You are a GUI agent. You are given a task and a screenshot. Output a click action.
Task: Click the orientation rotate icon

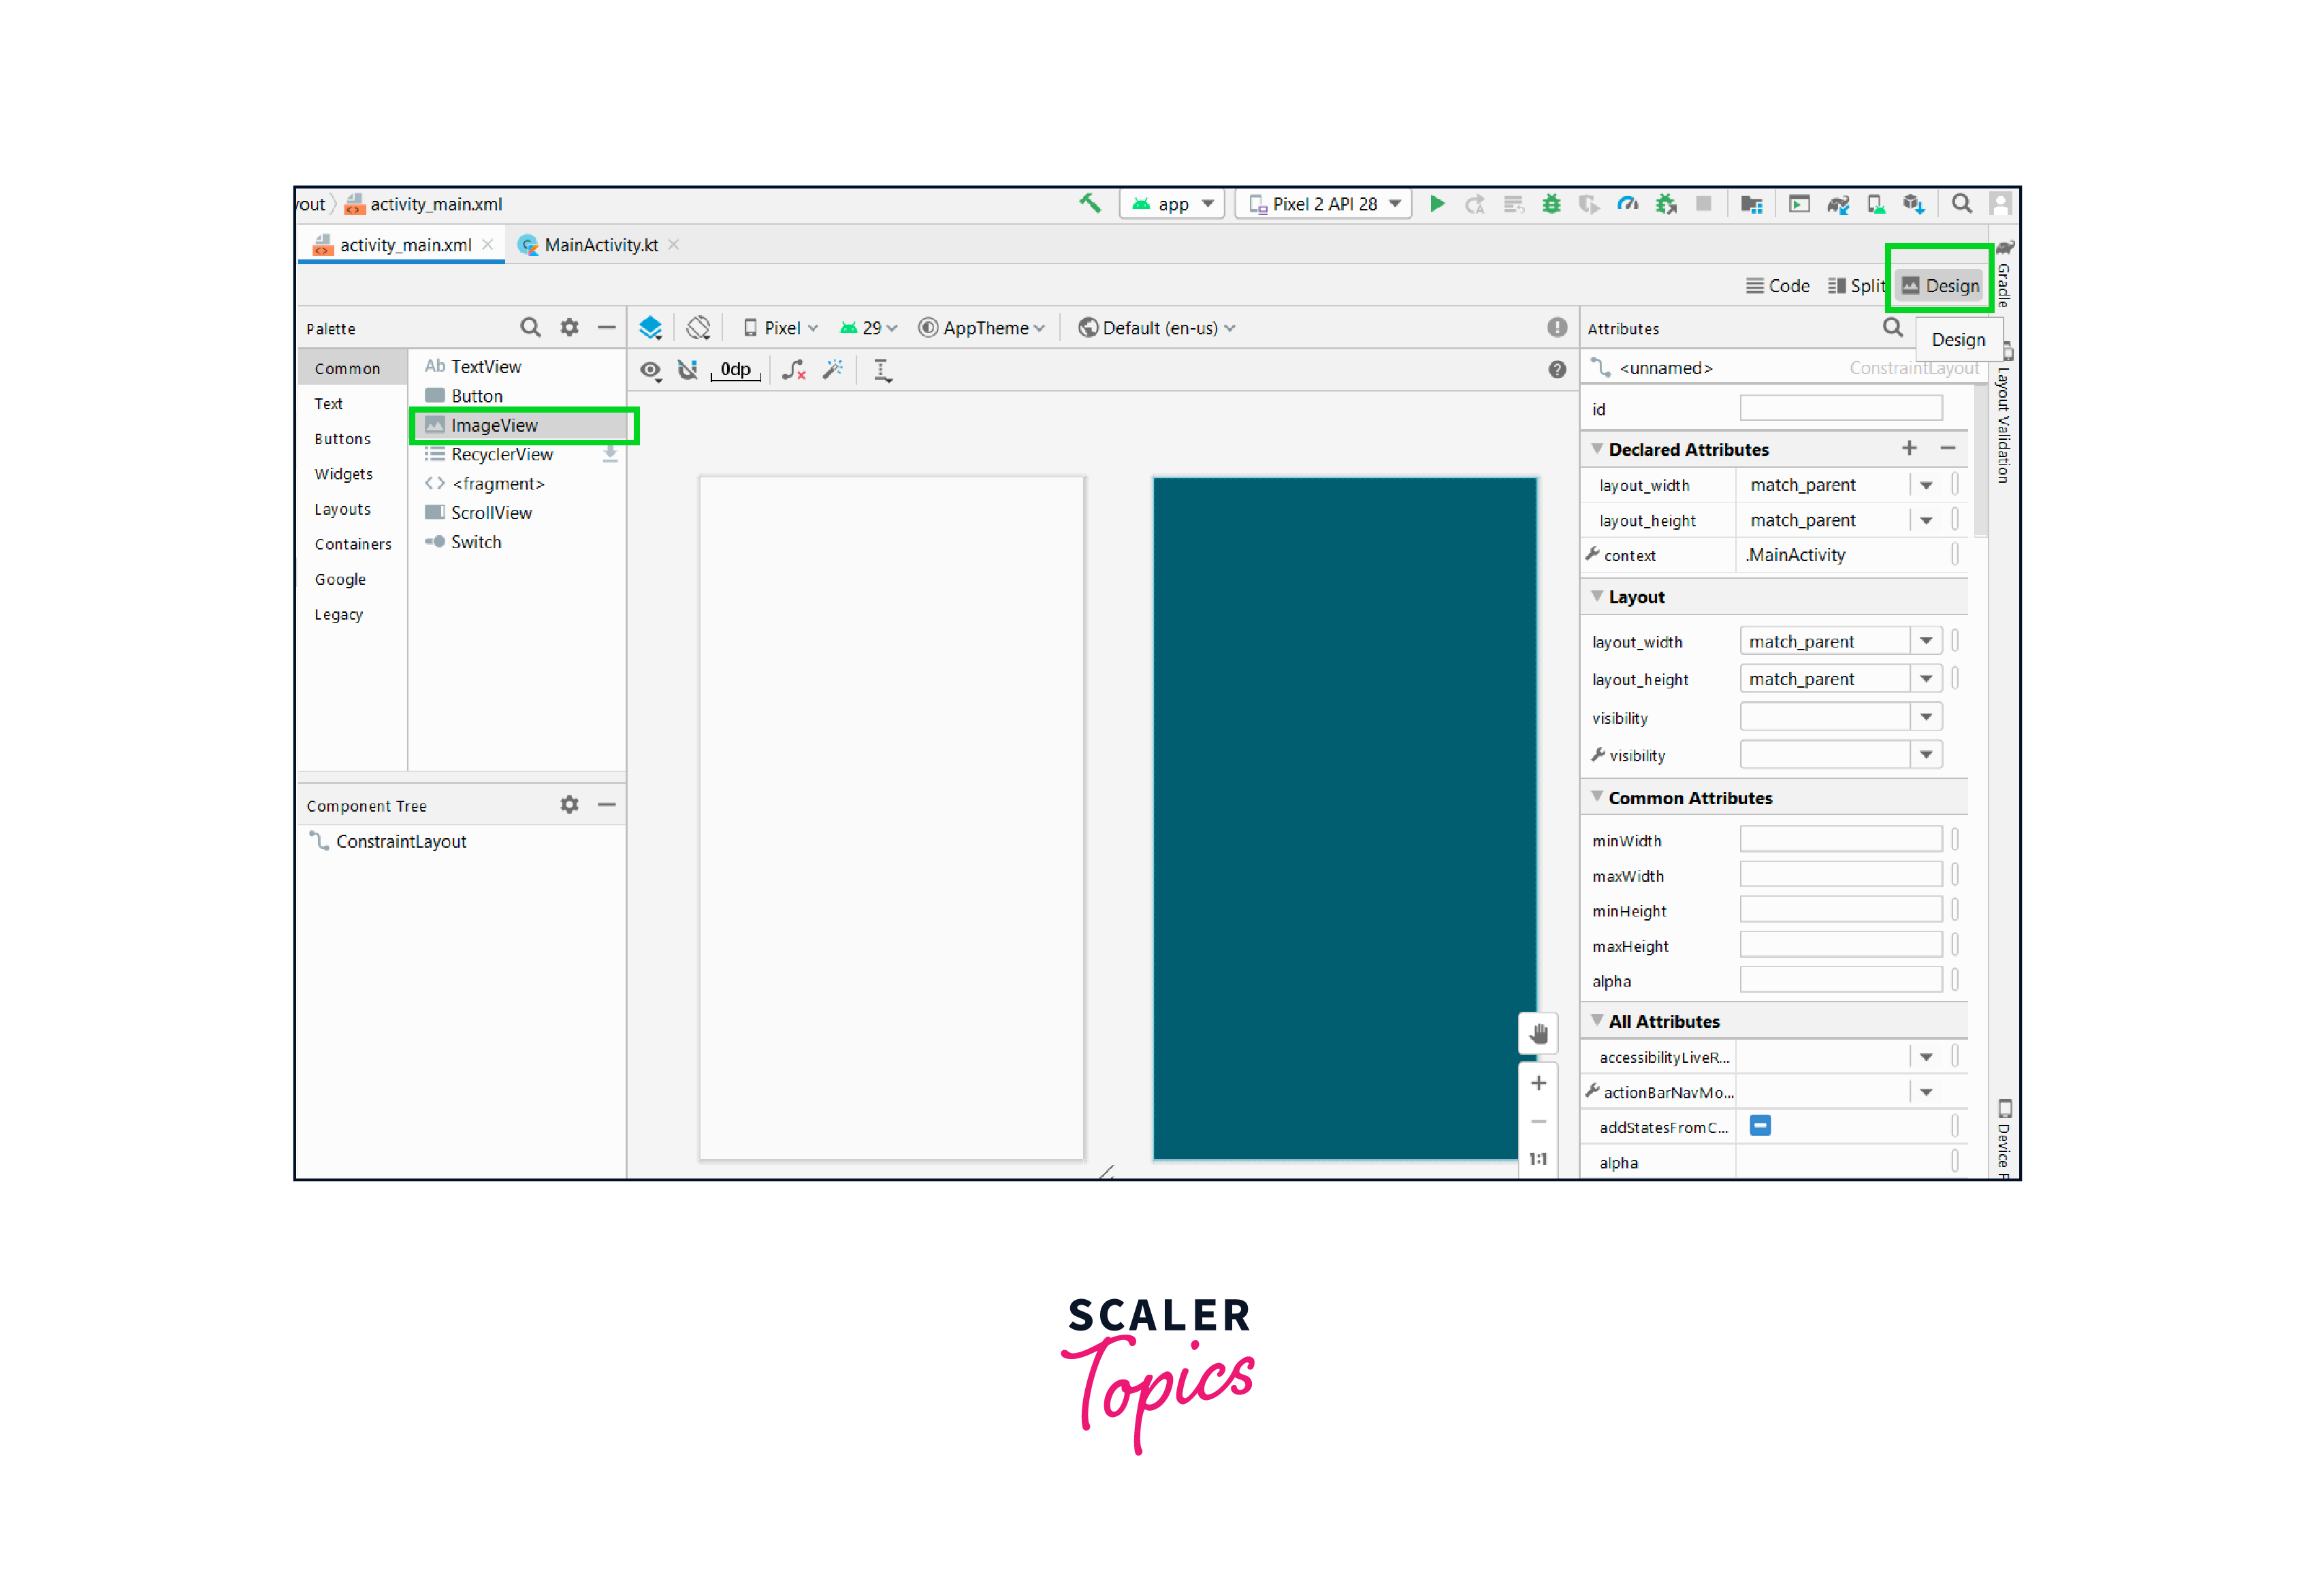coord(698,328)
